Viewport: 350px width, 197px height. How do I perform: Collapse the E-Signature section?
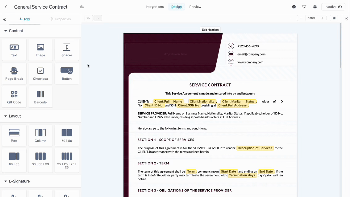click(x=6, y=181)
